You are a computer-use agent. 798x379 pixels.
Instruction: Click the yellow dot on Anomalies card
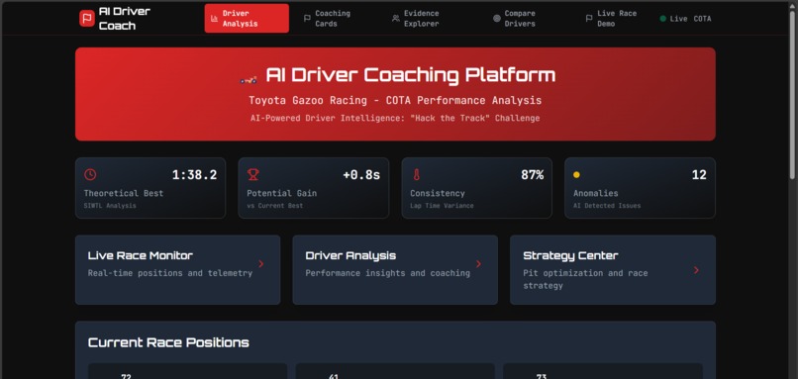(x=576, y=174)
